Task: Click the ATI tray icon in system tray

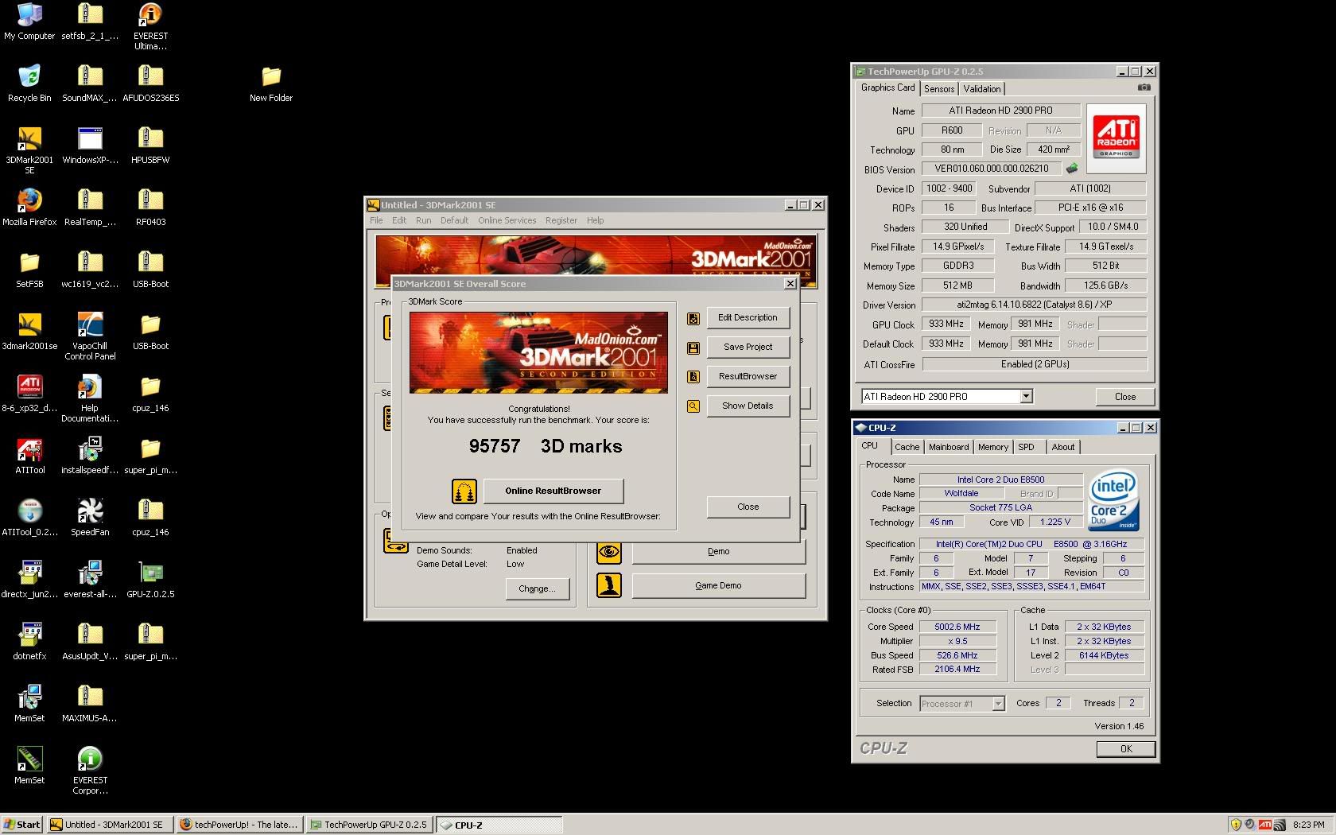Action: pos(1264,825)
